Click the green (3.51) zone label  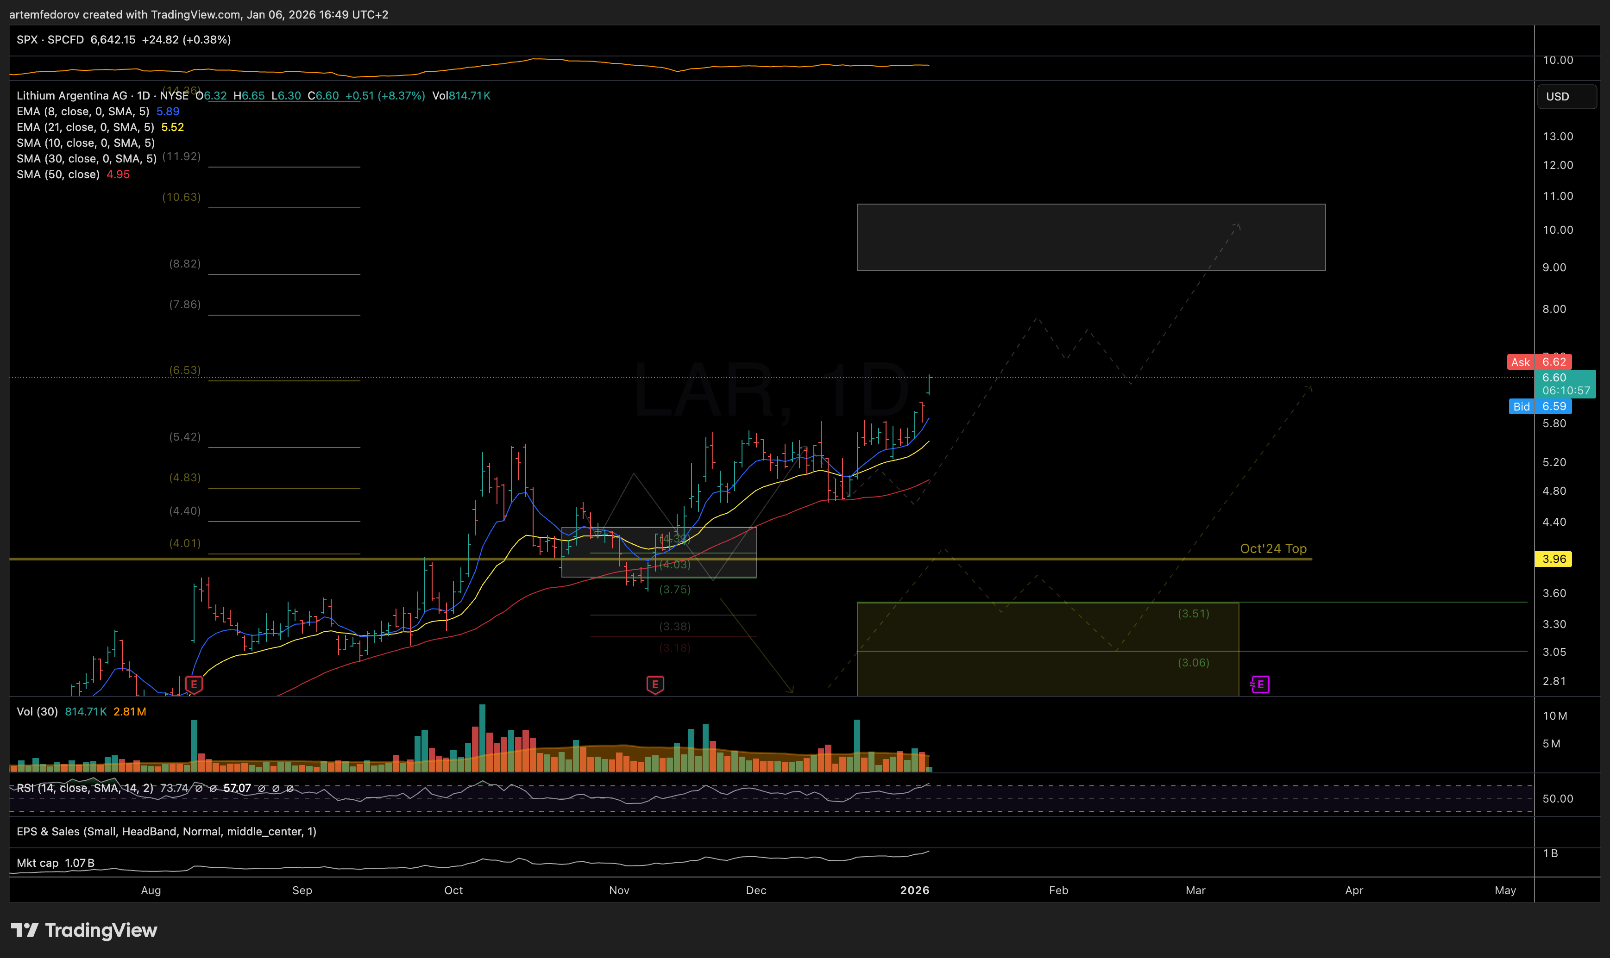[x=1193, y=613]
